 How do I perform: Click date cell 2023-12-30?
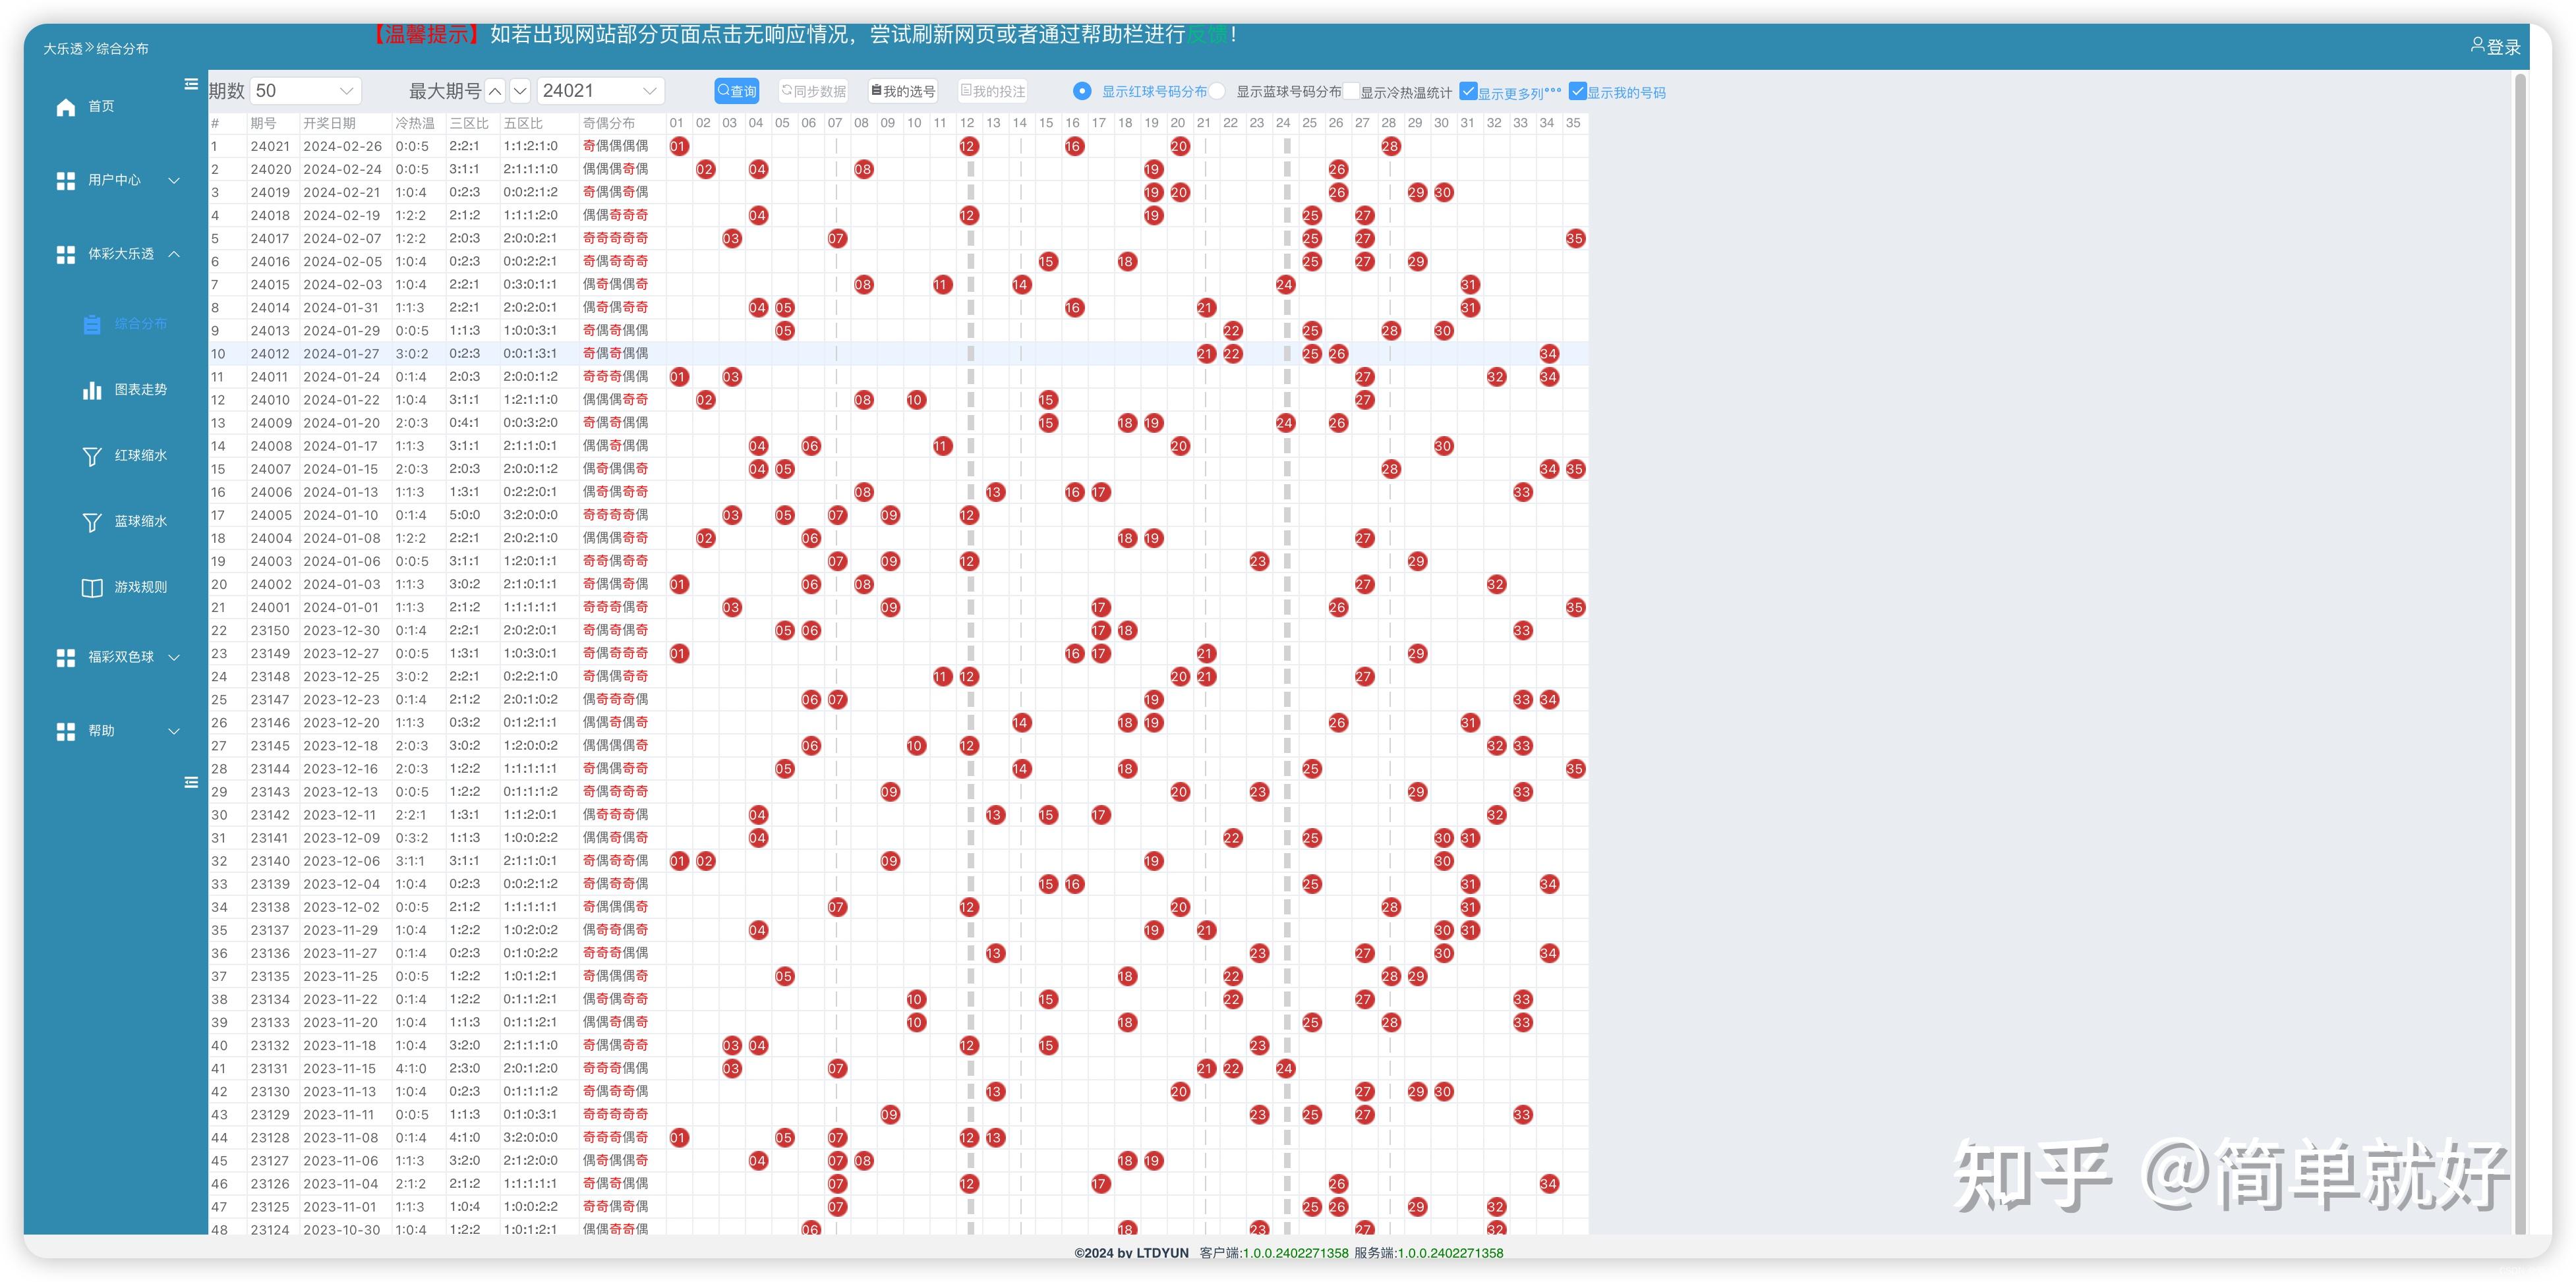click(342, 630)
